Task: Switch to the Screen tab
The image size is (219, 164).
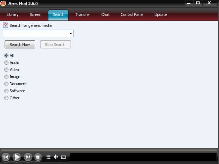Action: 36,14
